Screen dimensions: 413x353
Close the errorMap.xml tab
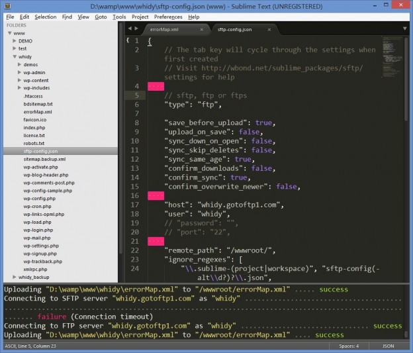tap(201, 30)
